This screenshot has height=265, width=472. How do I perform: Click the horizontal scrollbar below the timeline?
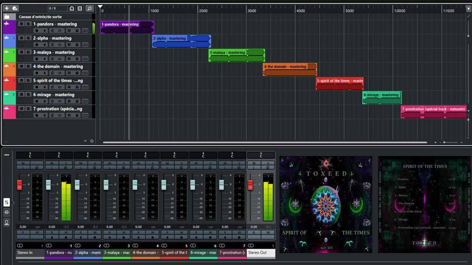tap(265, 142)
